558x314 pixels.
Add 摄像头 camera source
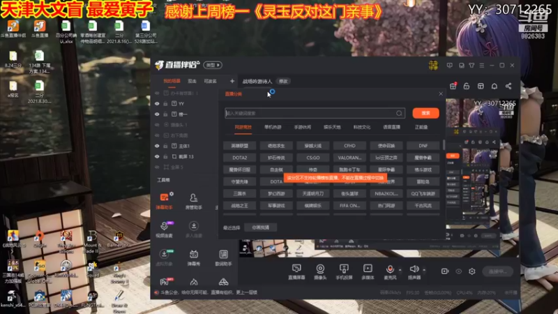tap(320, 271)
